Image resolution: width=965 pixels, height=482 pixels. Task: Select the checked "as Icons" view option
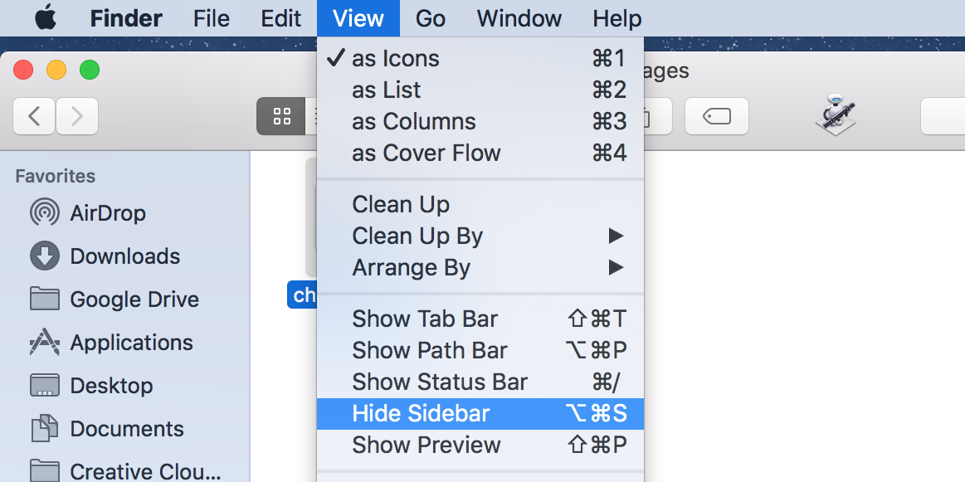[396, 59]
